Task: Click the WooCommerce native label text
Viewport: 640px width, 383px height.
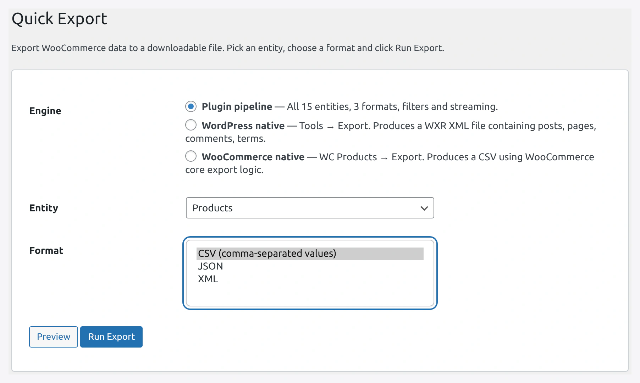Action: [253, 157]
